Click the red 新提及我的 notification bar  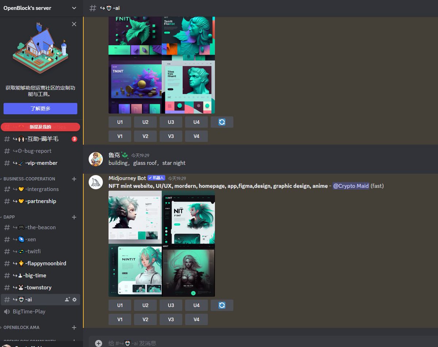click(40, 127)
